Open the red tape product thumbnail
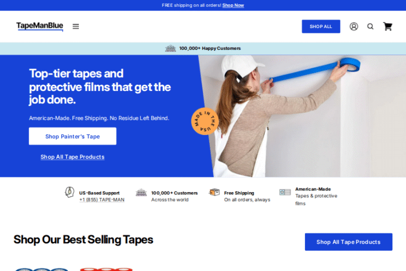 [x=106, y=269]
